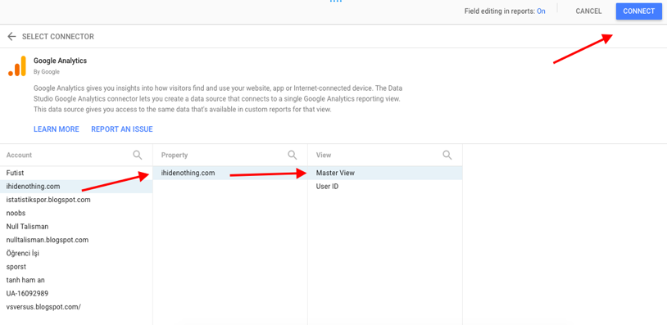The image size is (667, 325).
Task: Open search in the View column
Action: tap(447, 155)
